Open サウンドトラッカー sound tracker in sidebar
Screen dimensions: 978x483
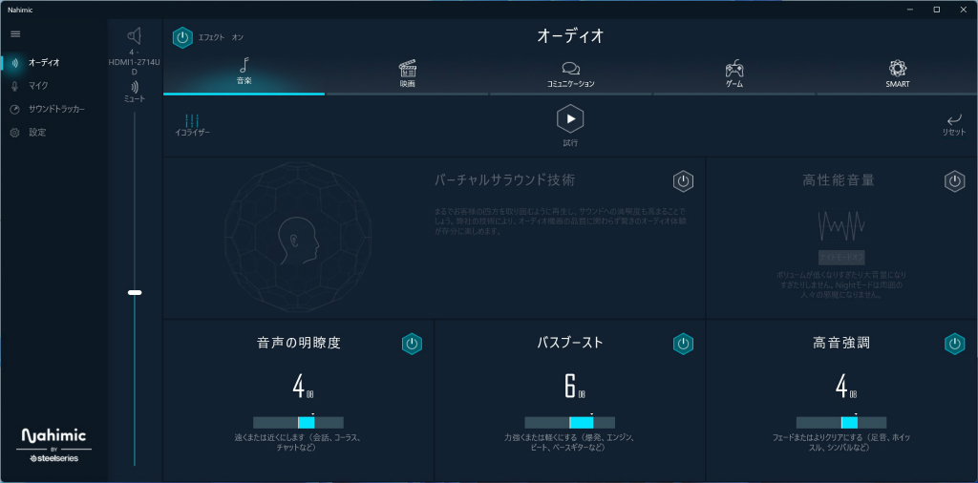56,109
